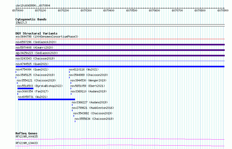Image resolution: width=232 pixels, height=149 pixels.
Task: Click the 6070500 ruler position
Action: pyautogui.click(x=132, y=10)
